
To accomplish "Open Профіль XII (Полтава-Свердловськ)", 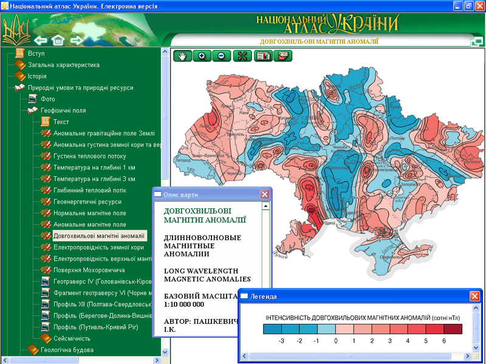I will click(103, 304).
